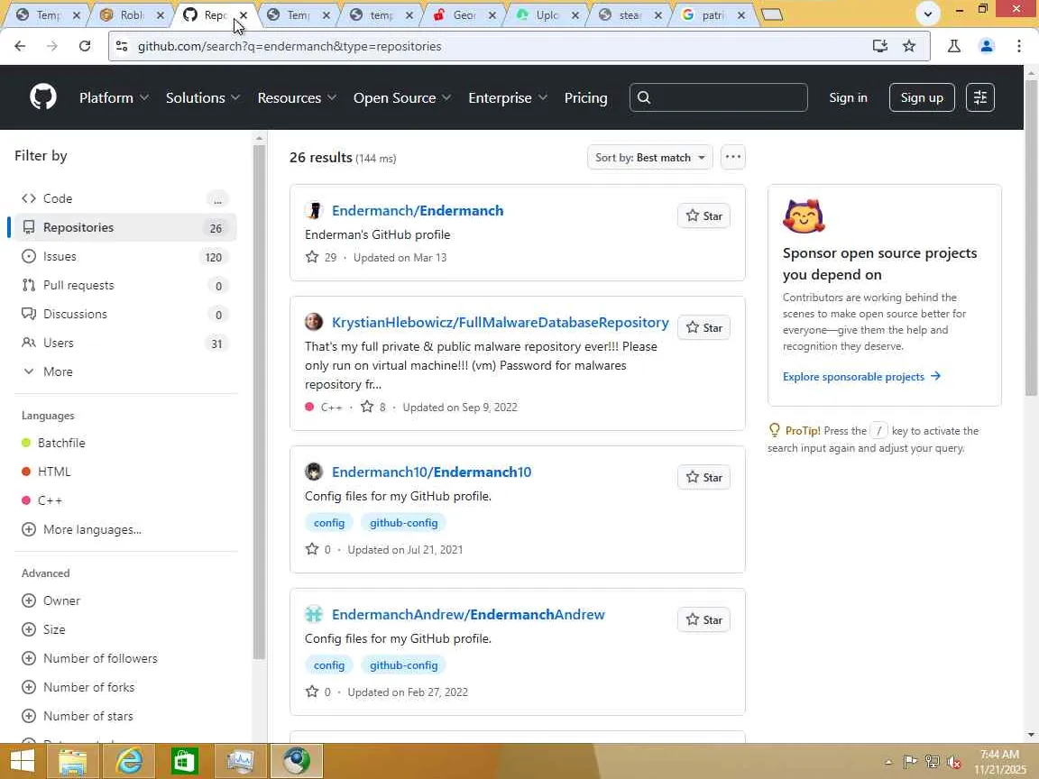The image size is (1039, 779).
Task: Open the Windows Store taskbar icon
Action: [184, 760]
